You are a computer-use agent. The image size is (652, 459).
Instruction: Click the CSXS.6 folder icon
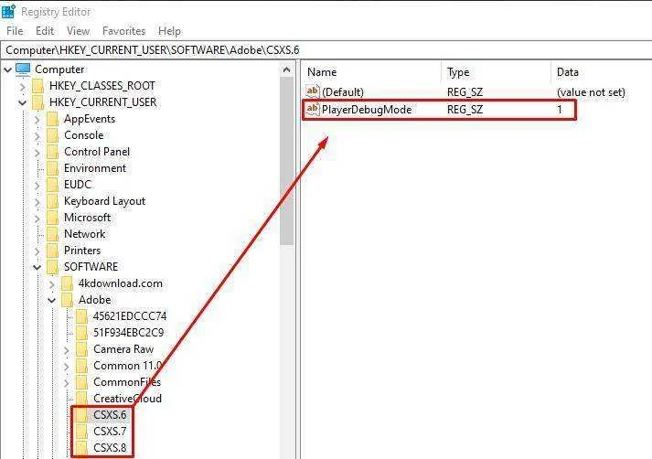click(x=82, y=415)
